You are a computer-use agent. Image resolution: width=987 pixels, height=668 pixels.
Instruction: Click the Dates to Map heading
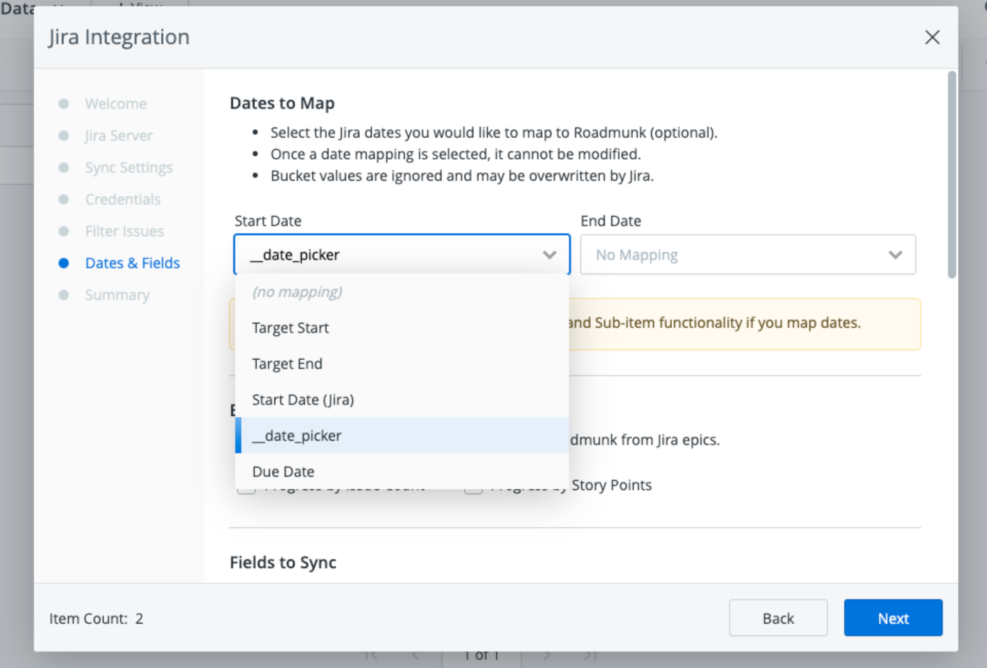[282, 103]
